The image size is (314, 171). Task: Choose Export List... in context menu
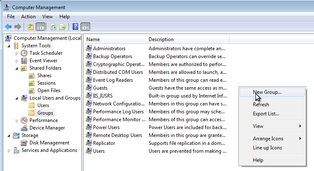[266, 114]
